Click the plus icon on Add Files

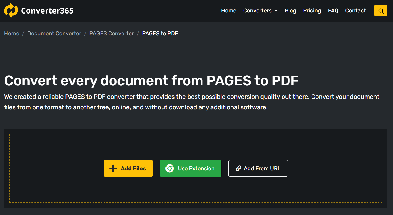113,168
